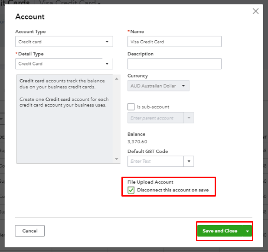
Task: Click the Cancel button
Action: click(29, 231)
